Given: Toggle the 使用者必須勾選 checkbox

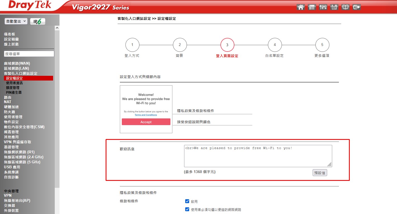Looking at the screenshot, I should [187, 209].
